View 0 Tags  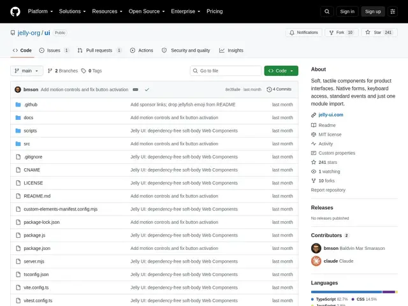tap(92, 71)
